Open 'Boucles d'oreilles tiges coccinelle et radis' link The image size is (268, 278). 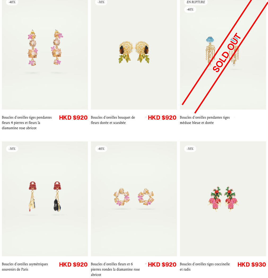[205, 267]
